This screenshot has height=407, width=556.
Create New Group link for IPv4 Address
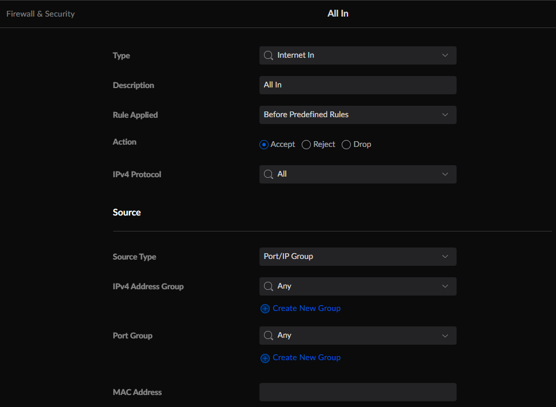[x=306, y=308]
